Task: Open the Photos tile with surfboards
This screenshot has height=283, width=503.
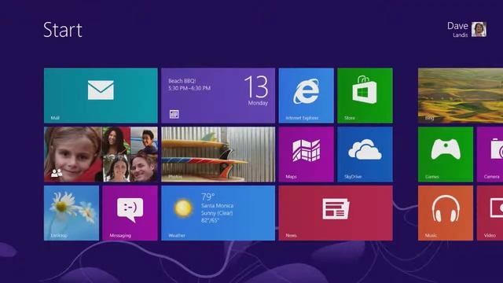Action: point(218,154)
